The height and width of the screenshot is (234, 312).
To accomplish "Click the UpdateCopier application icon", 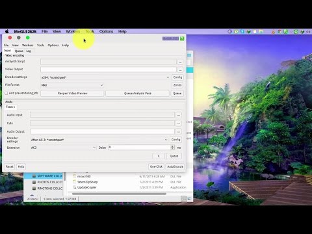I will [74, 187].
